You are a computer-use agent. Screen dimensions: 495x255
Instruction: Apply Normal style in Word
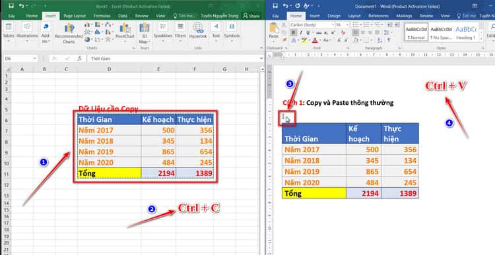pyautogui.click(x=416, y=32)
